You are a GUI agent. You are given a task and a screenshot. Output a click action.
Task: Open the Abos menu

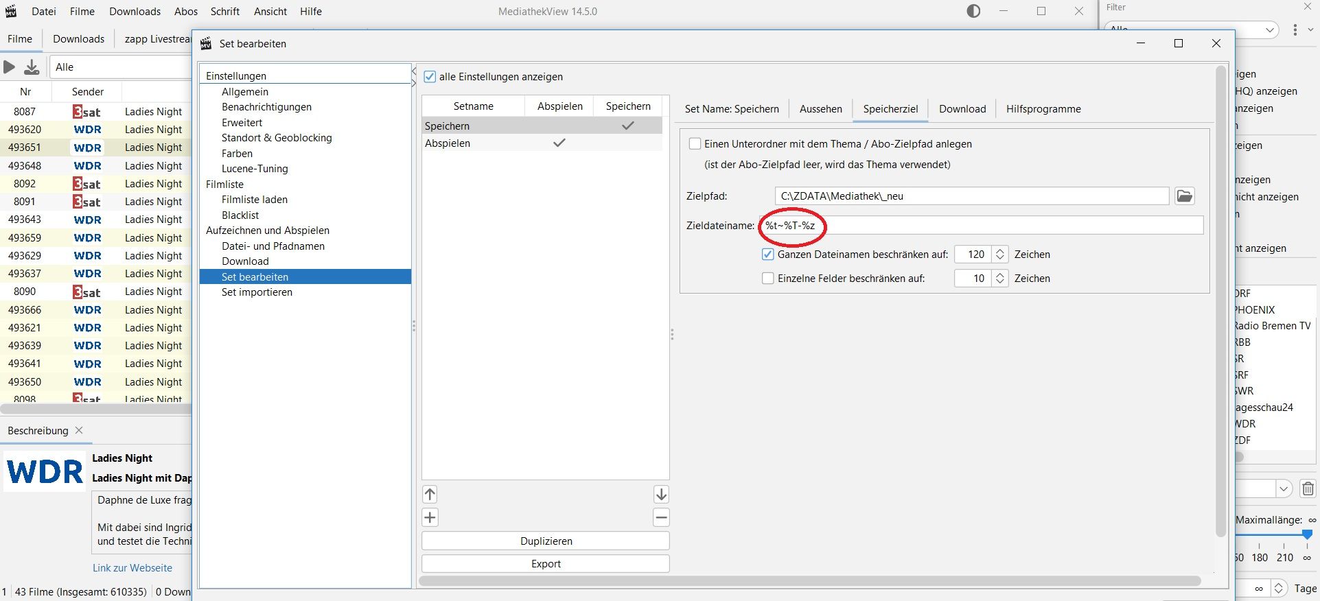[185, 12]
